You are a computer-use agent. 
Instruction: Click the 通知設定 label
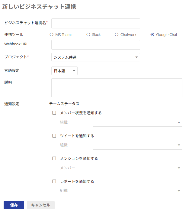pos(12,104)
